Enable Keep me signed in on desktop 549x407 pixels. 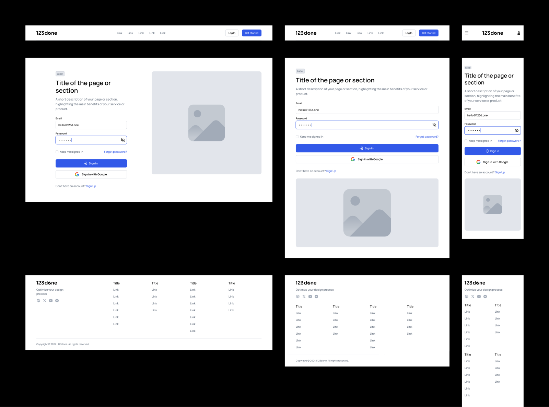pos(57,151)
